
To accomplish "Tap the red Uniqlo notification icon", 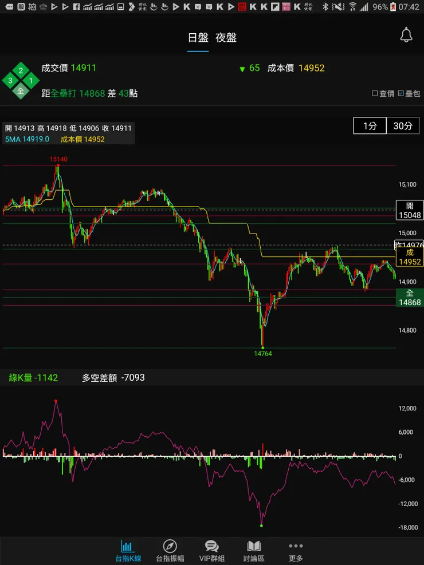I will point(242,6).
